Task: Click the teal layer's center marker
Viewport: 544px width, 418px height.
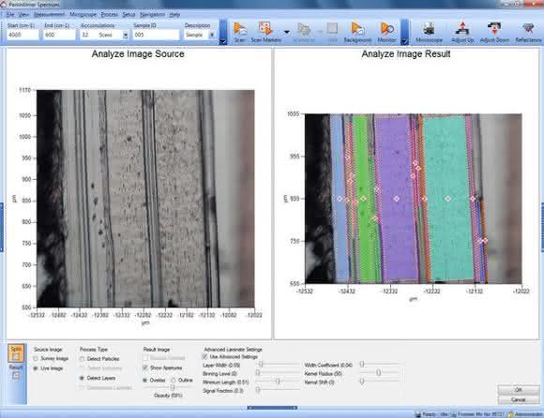Action: click(x=448, y=199)
